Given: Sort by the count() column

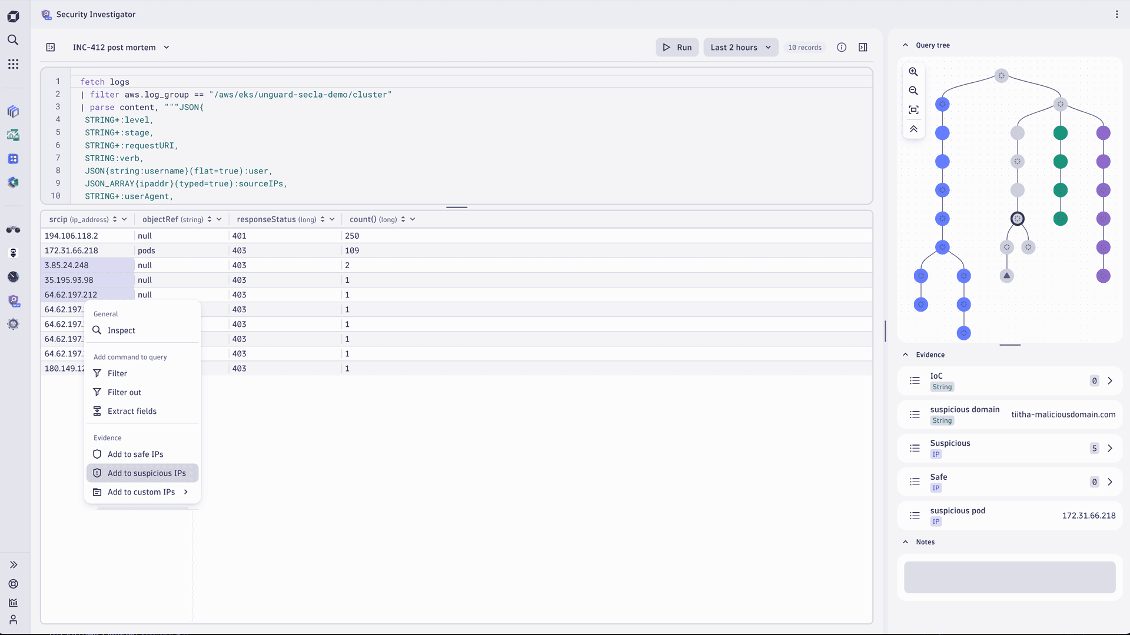Looking at the screenshot, I should point(403,219).
